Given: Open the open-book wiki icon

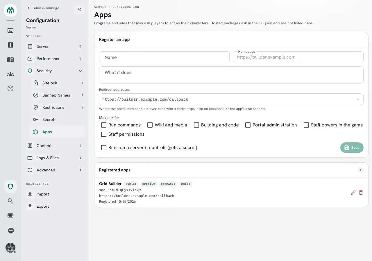Looking at the screenshot, I should coord(10,59).
